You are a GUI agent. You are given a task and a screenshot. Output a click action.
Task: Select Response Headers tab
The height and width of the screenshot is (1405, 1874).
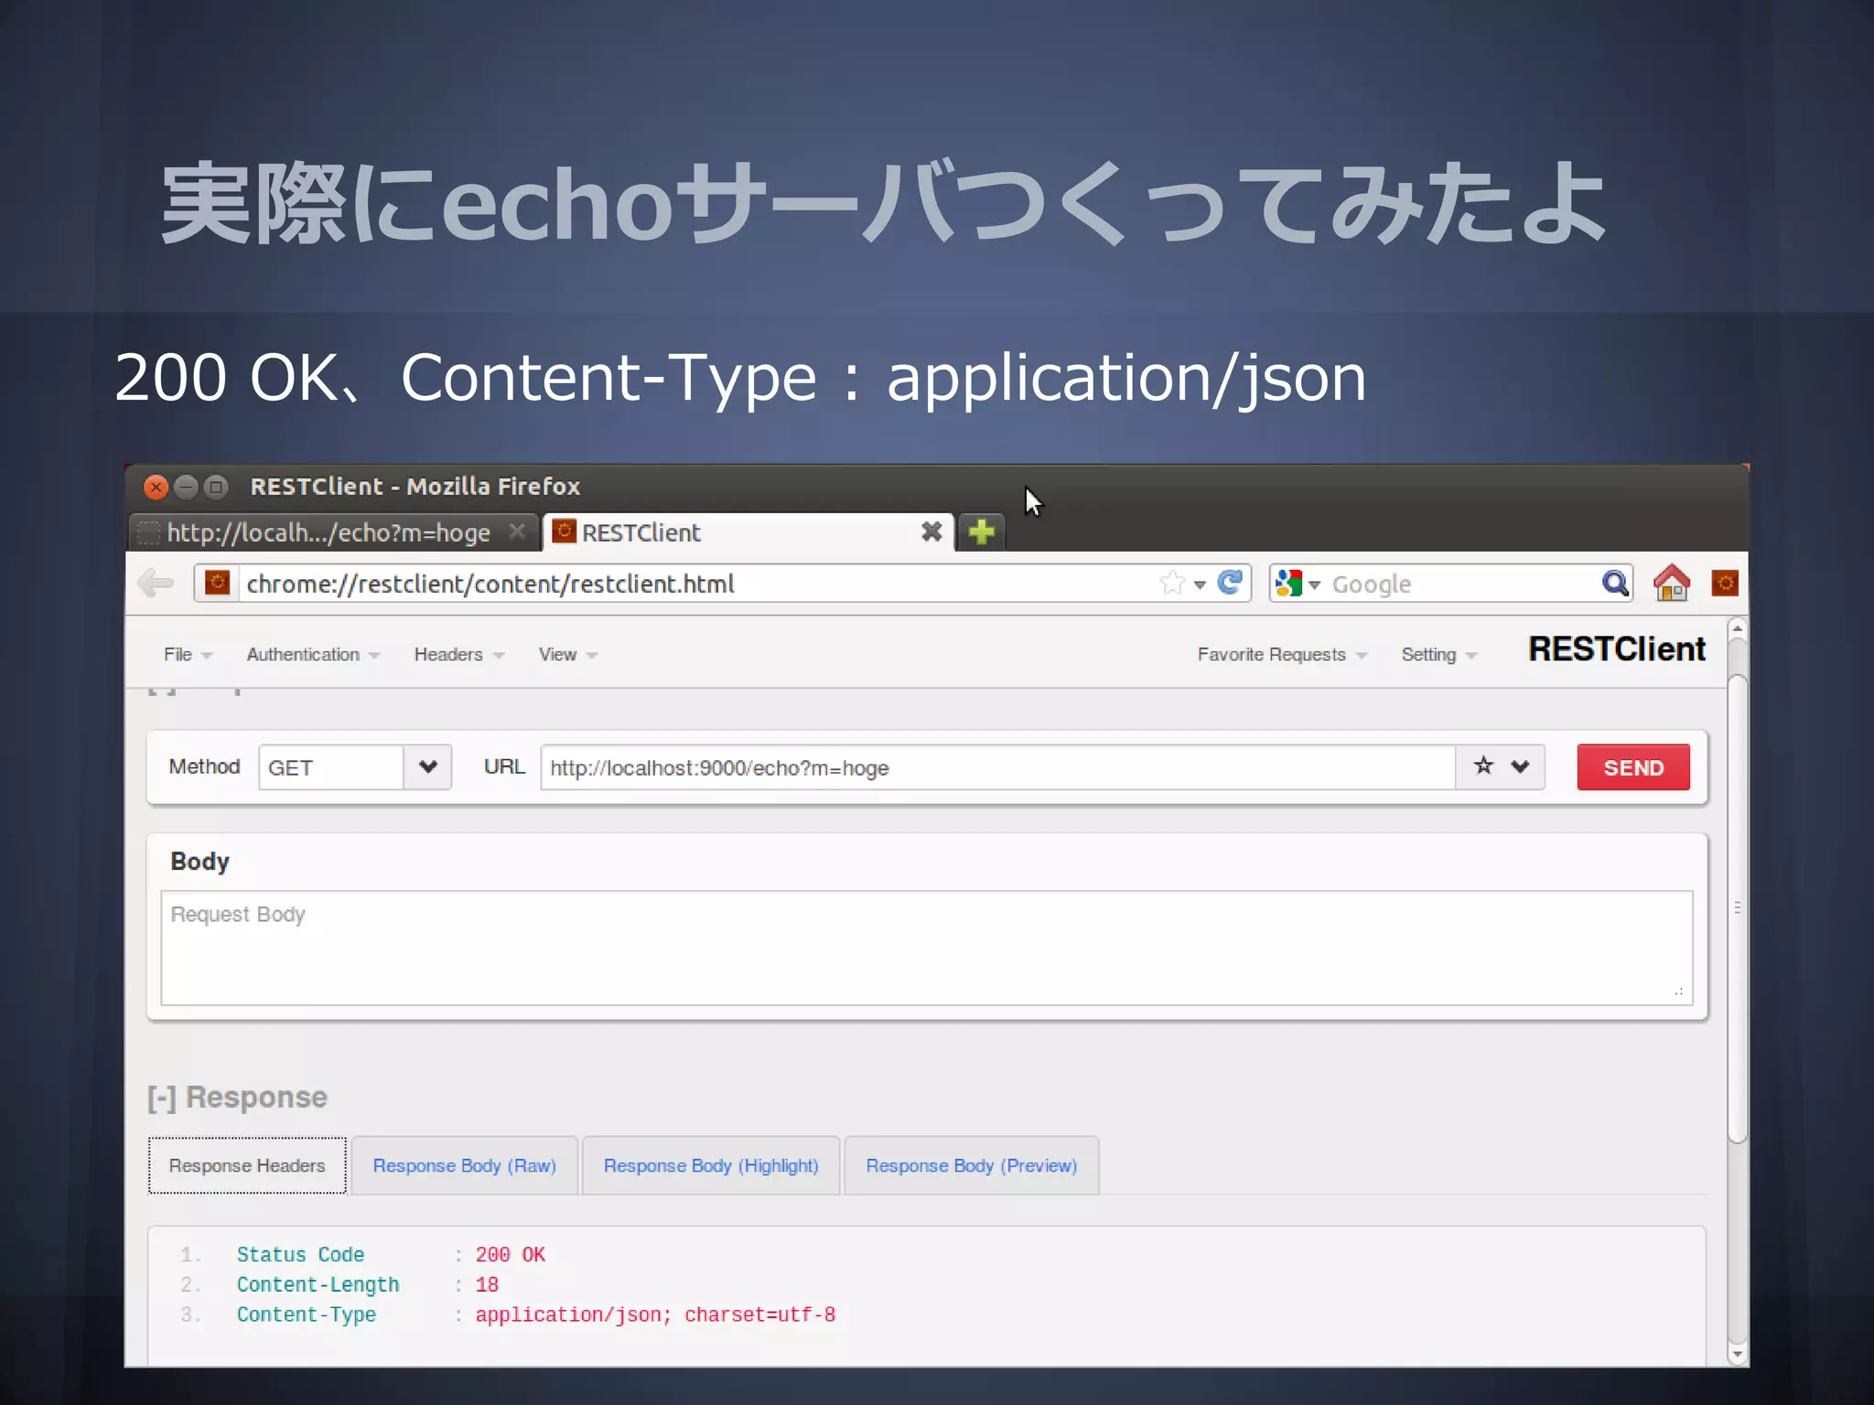click(x=247, y=1165)
